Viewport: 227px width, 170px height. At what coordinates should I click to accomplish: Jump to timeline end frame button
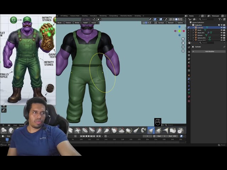pyautogui.click(x=94, y=136)
